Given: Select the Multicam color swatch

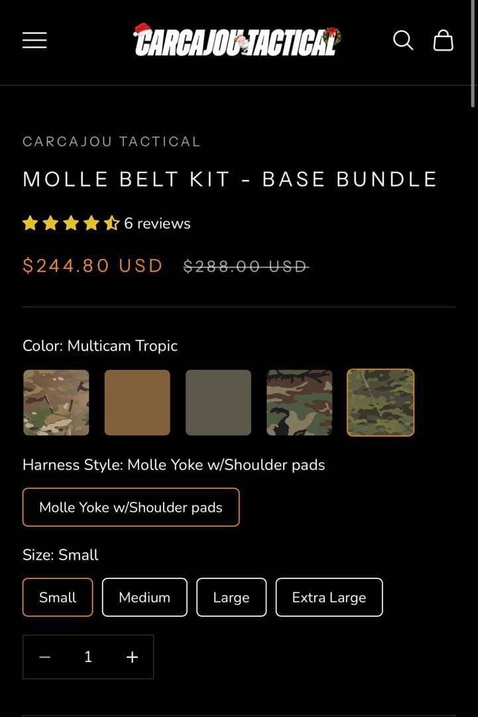Looking at the screenshot, I should [56, 402].
